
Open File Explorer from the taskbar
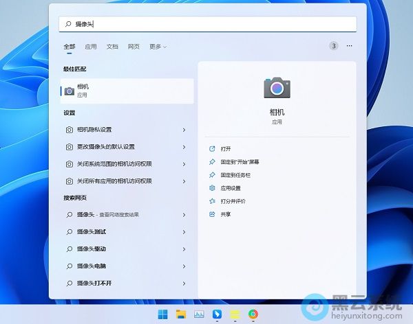pos(181,314)
